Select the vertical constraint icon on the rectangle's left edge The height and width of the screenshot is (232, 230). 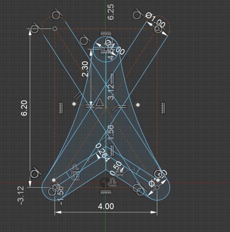pos(61,108)
